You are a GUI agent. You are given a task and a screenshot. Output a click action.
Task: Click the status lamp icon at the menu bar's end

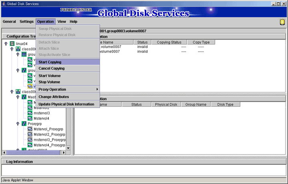[x=282, y=22]
